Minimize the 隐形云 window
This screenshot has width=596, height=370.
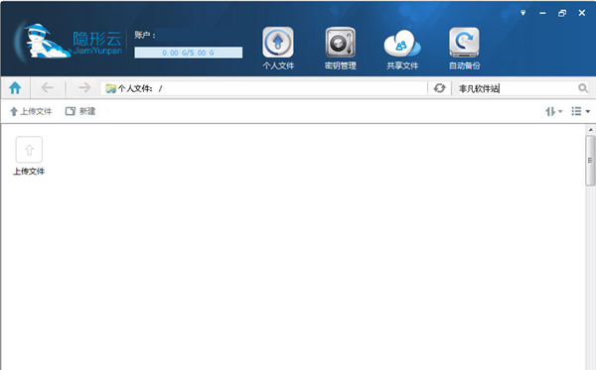(x=542, y=13)
